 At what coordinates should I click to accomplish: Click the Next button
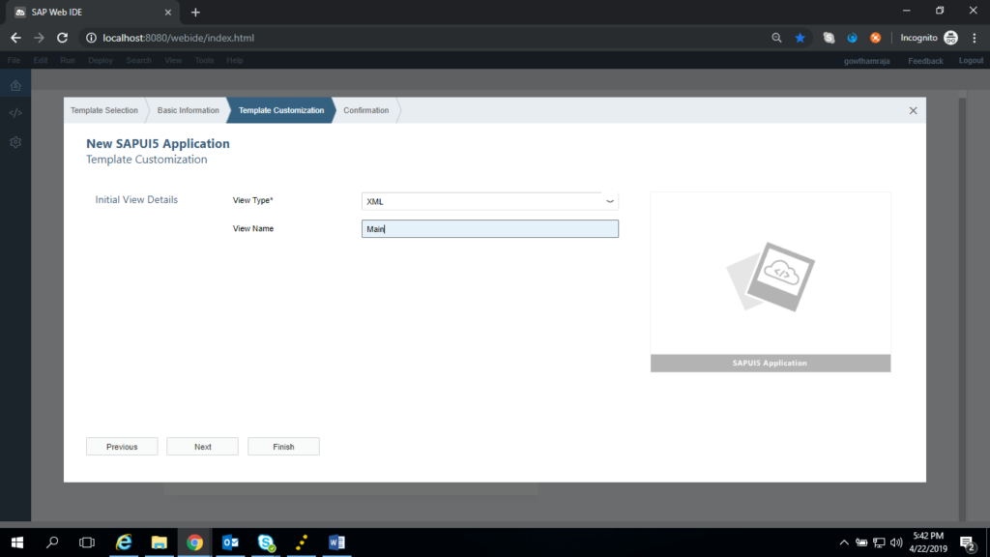point(203,447)
